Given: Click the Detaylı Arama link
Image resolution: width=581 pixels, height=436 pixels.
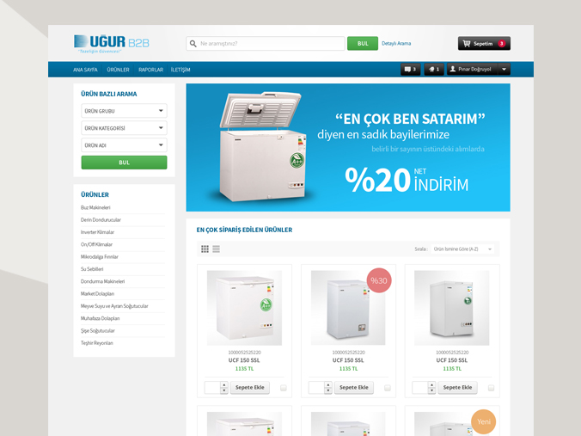Looking at the screenshot, I should click(396, 43).
